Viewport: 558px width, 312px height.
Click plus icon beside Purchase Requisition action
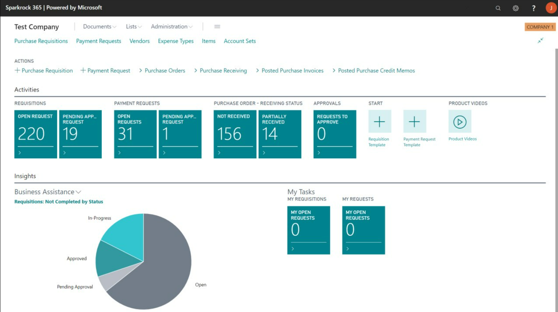17,70
